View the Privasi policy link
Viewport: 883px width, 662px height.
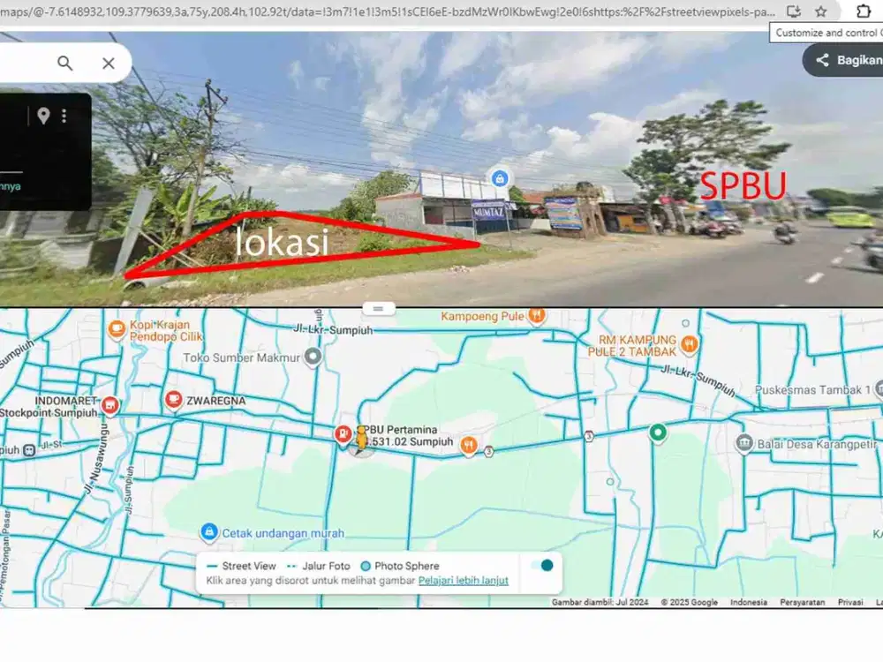coord(850,601)
